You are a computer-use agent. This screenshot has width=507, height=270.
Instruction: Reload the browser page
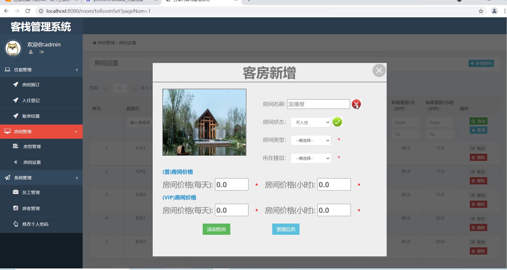28,11
